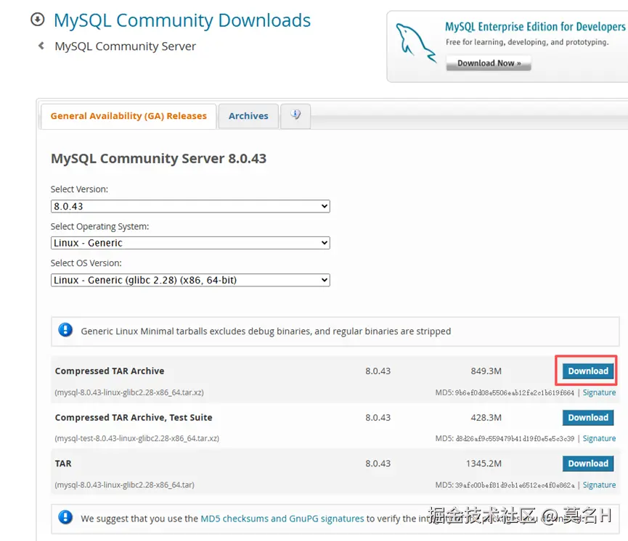Click the back arrow before MySQL Community Server
The image size is (628, 541).
click(41, 46)
